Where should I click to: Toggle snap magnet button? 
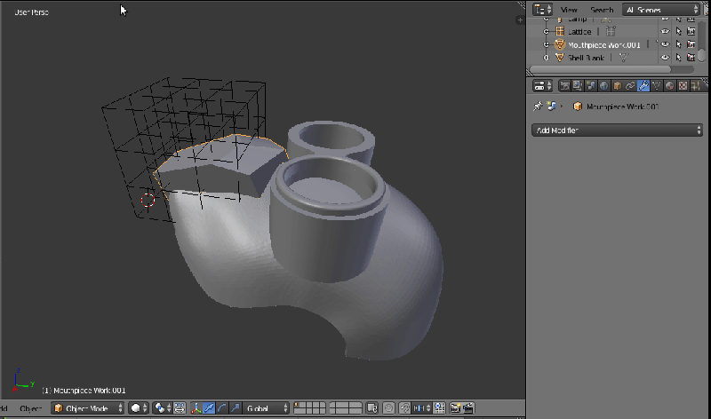click(404, 408)
